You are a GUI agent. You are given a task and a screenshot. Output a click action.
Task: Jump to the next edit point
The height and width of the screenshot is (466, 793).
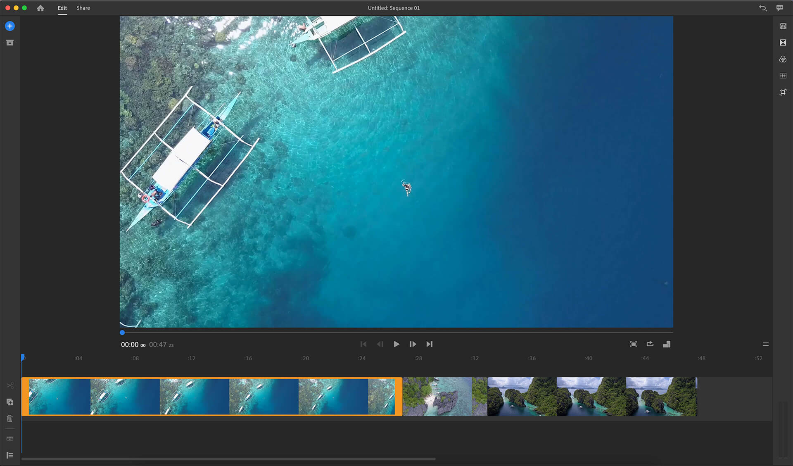click(430, 344)
